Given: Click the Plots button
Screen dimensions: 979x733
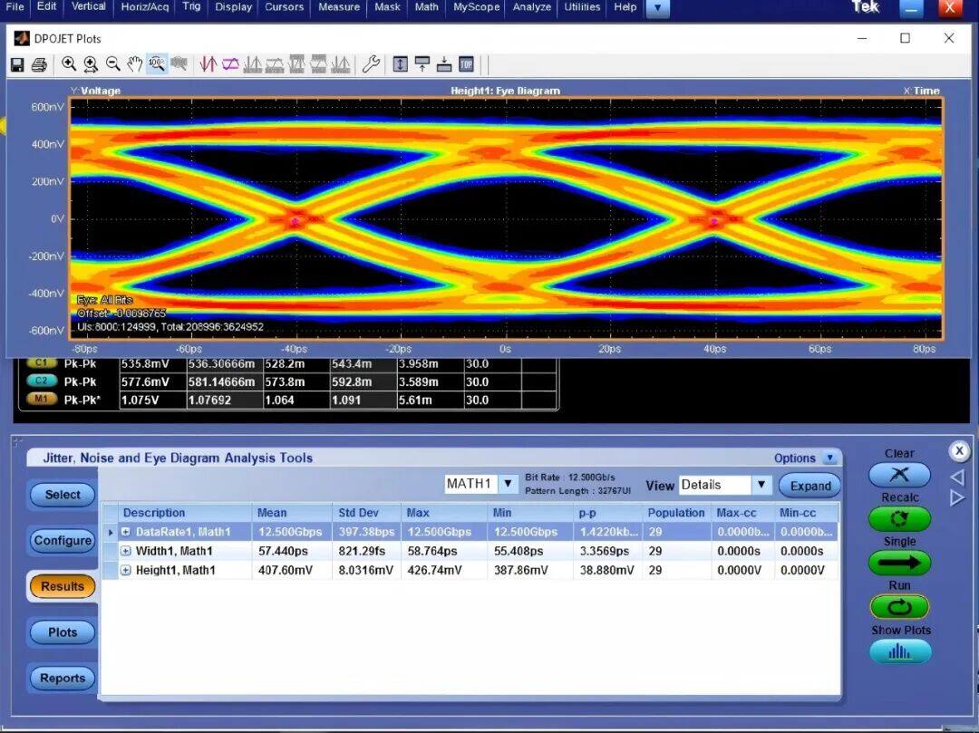Looking at the screenshot, I should pyautogui.click(x=63, y=632).
